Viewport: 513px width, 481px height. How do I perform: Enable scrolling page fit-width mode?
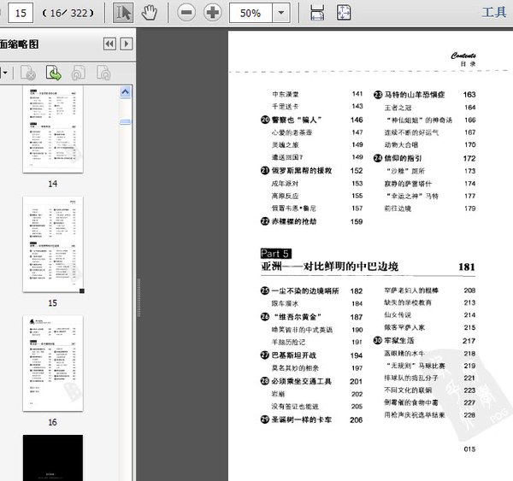click(x=317, y=13)
